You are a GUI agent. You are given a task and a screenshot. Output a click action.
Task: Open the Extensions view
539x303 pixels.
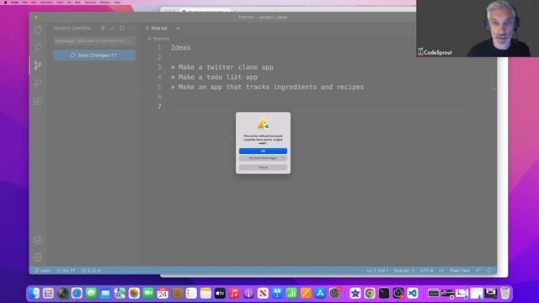click(x=38, y=101)
